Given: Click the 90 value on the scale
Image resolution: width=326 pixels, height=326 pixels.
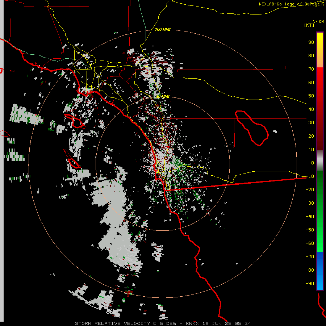Looking at the screenshot, I should [311, 42].
